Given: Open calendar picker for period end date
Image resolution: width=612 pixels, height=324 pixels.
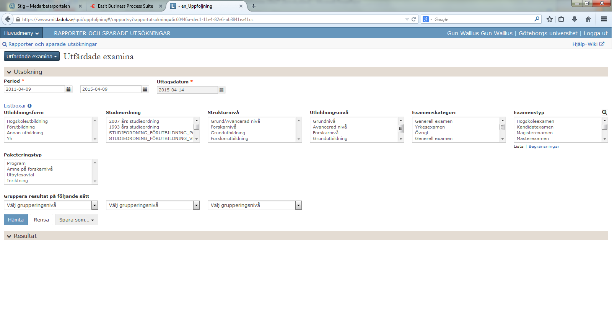Looking at the screenshot, I should 145,89.
